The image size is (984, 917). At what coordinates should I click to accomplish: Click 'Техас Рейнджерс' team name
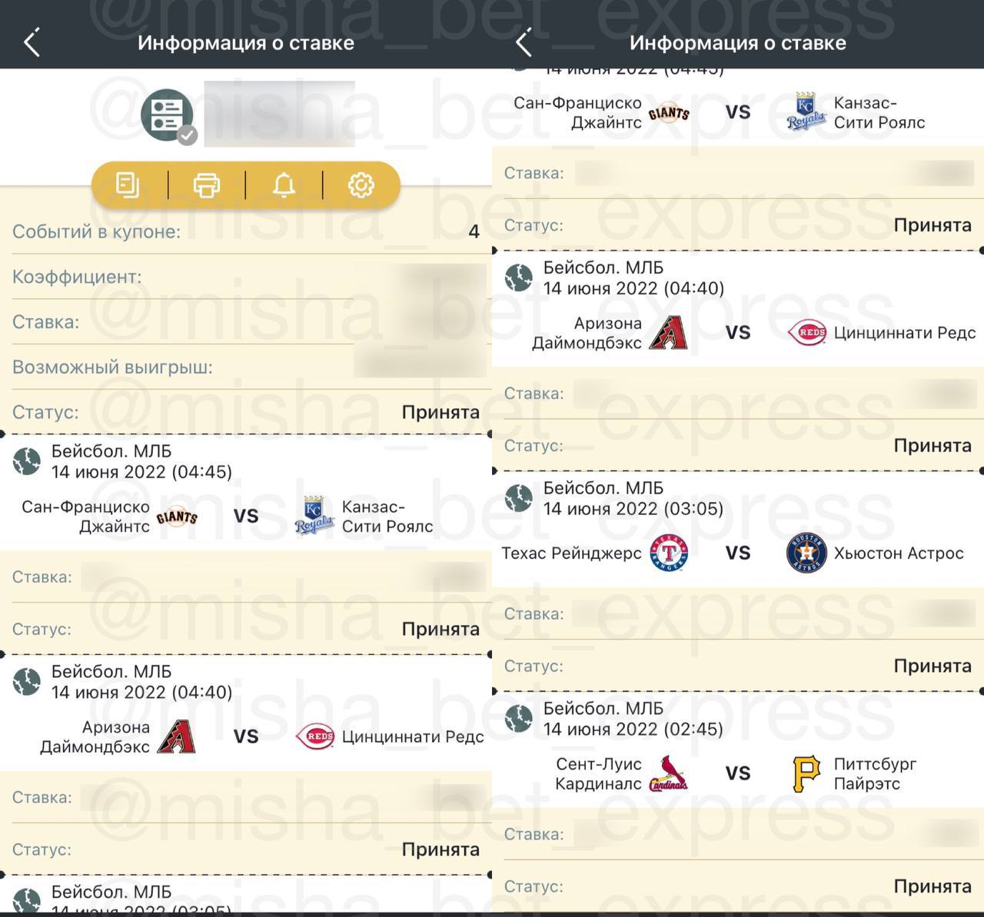571,553
